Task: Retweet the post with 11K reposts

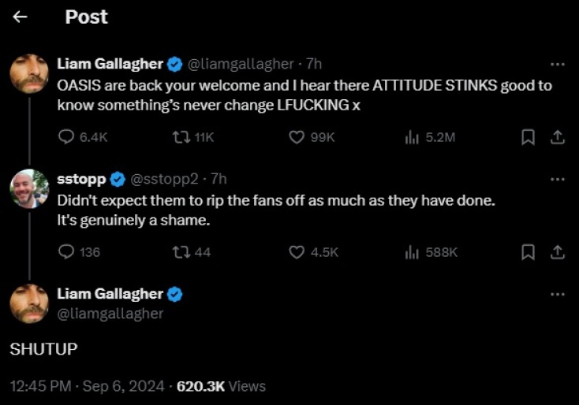Action: pos(180,137)
